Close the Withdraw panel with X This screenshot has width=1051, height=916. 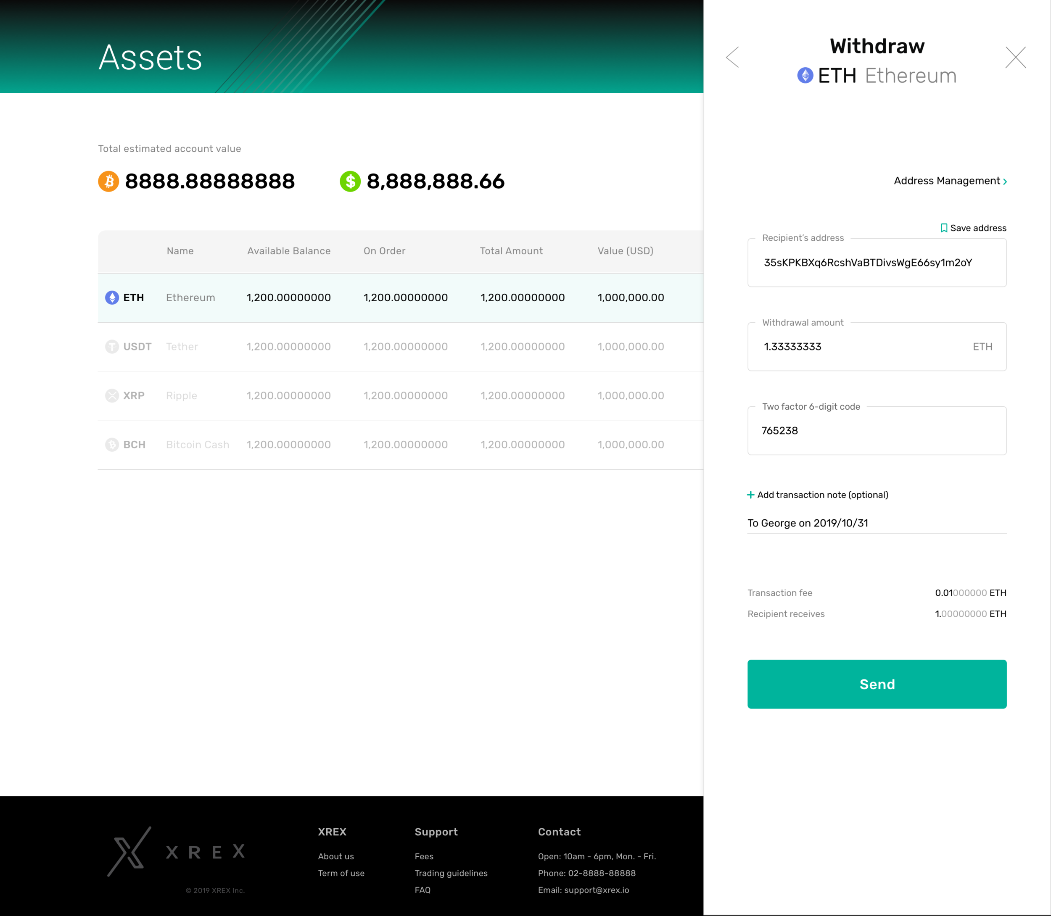[1015, 57]
